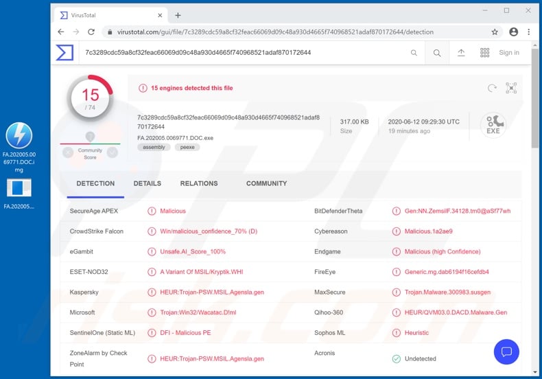Screen dimensions: 542x379
Task: Click Sophos ML Heuristic result
Action: (x=416, y=333)
